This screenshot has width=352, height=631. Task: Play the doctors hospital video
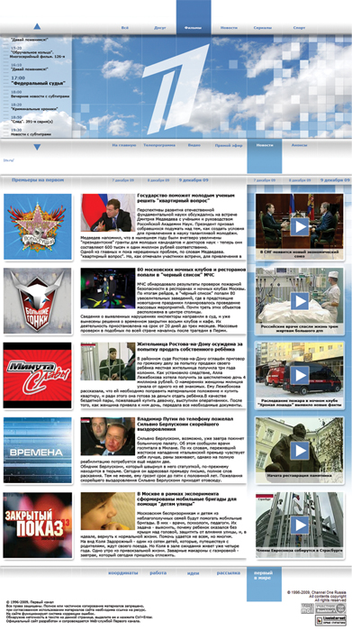[300, 301]
